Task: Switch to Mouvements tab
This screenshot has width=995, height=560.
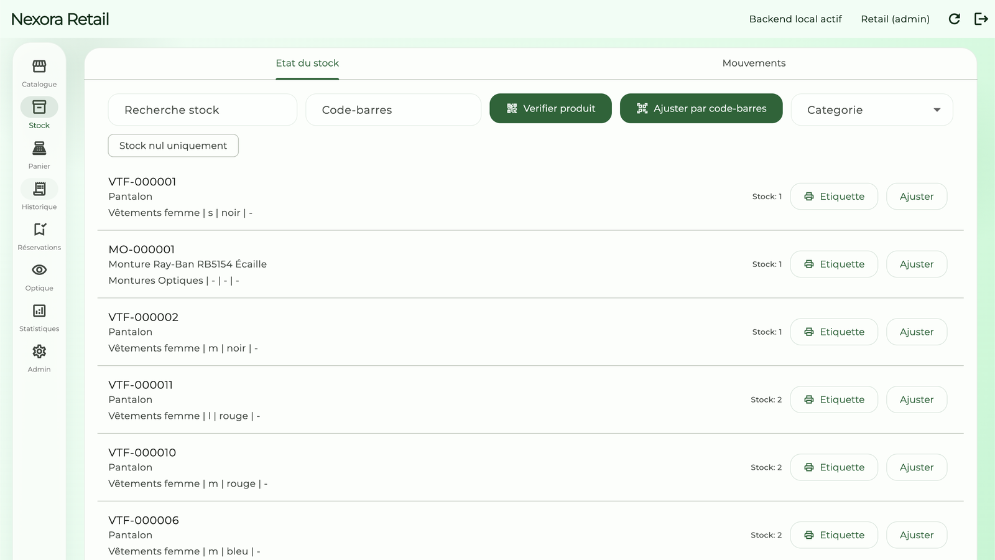Action: (754, 63)
